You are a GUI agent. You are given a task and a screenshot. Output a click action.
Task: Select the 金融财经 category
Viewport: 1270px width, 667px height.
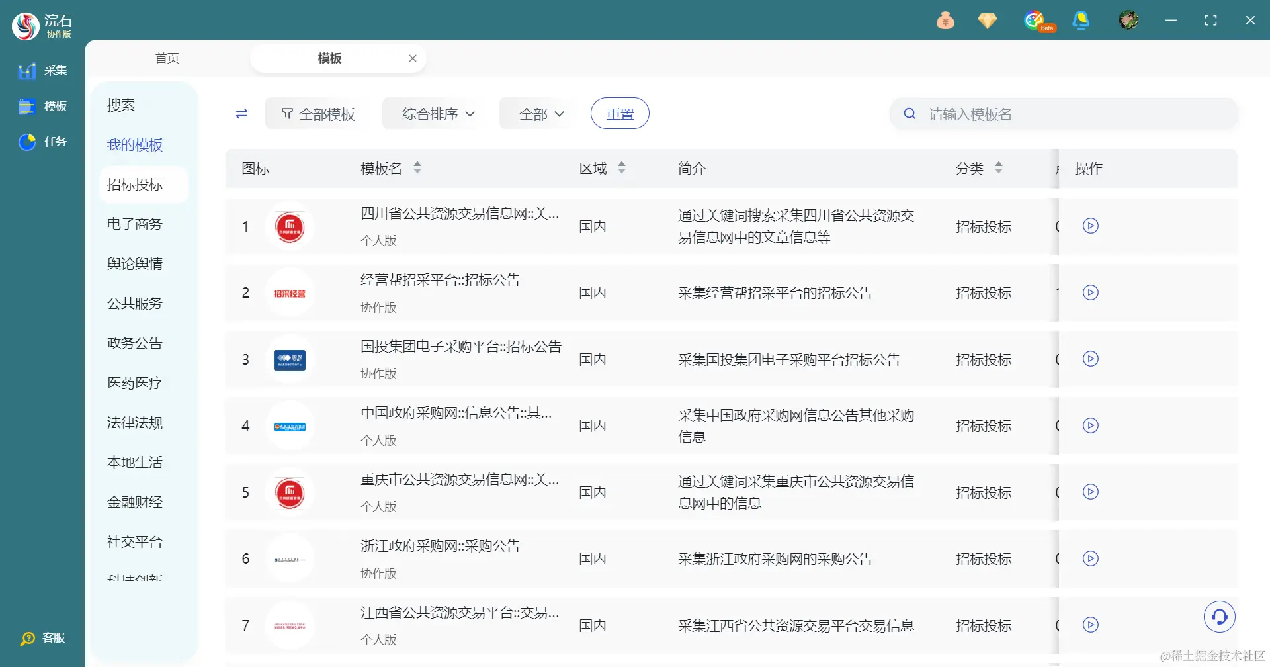[135, 502]
